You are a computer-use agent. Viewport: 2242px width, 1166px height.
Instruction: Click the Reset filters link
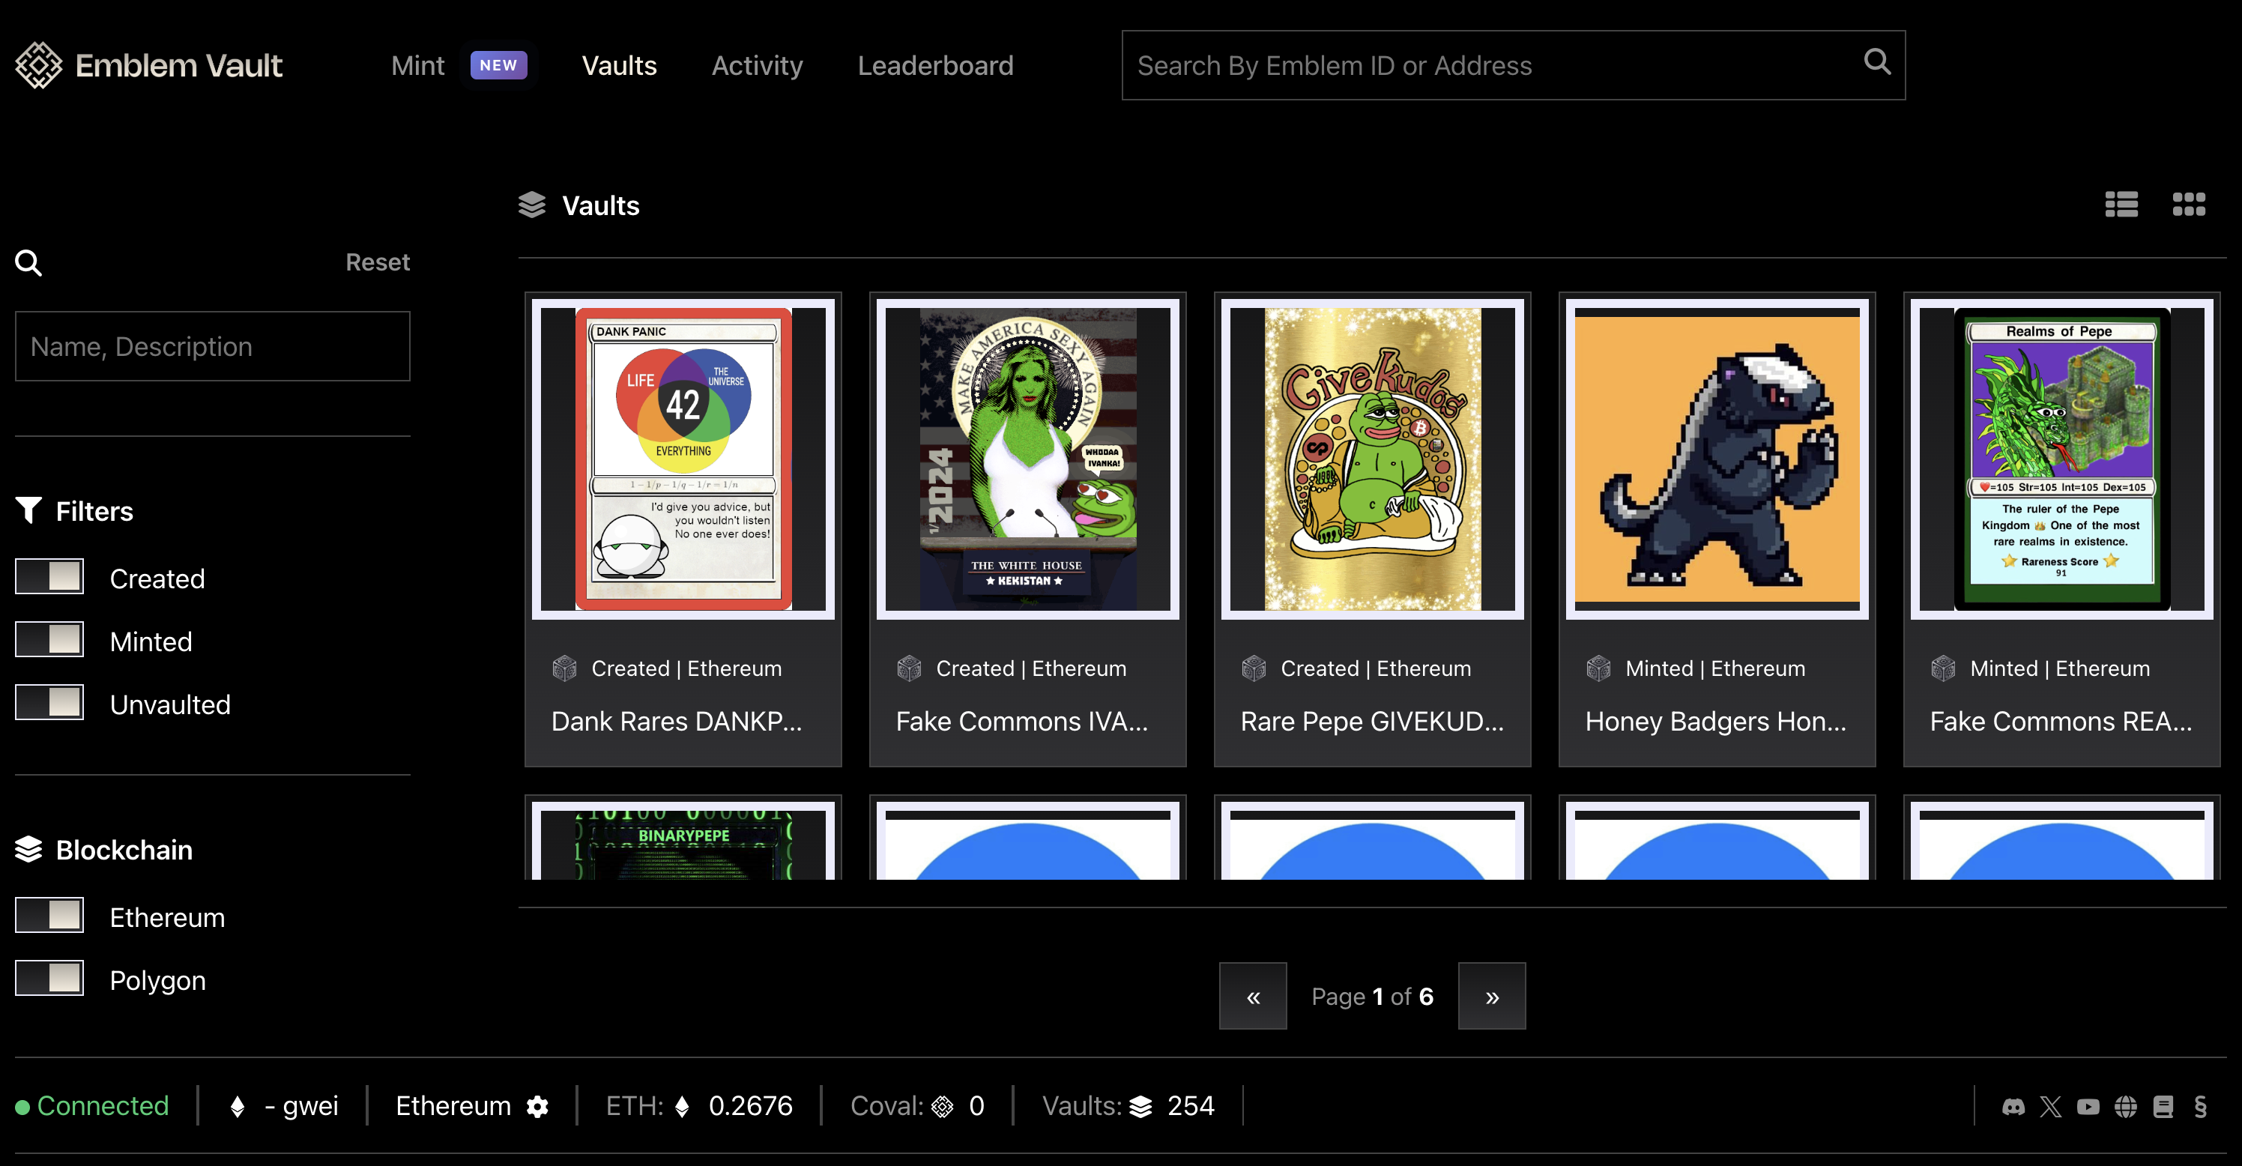tap(377, 262)
